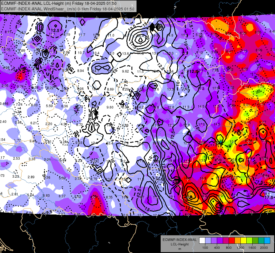Click the '8.72' grid value

[79, 125]
